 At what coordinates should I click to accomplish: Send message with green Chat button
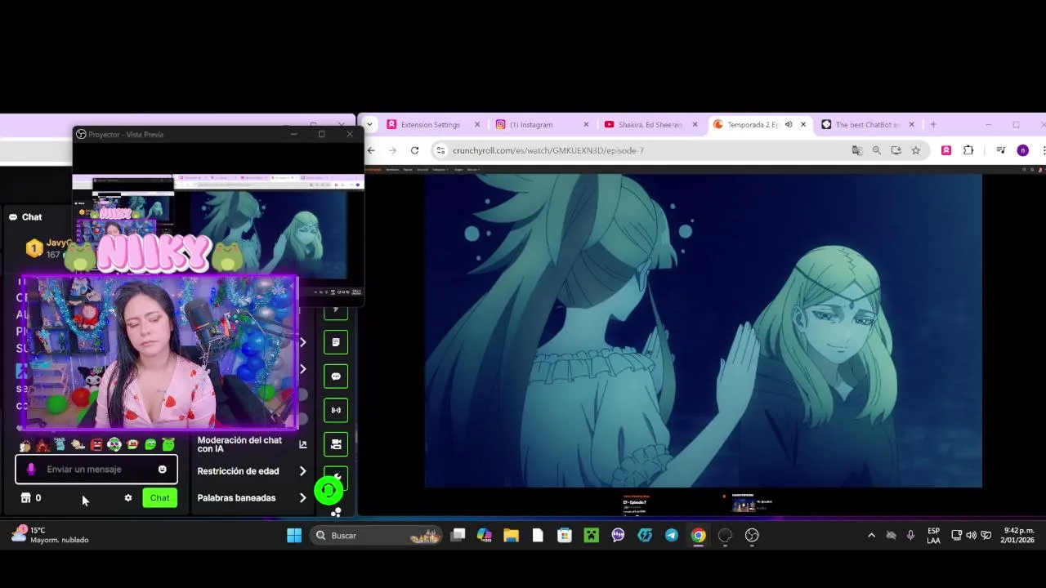point(159,497)
